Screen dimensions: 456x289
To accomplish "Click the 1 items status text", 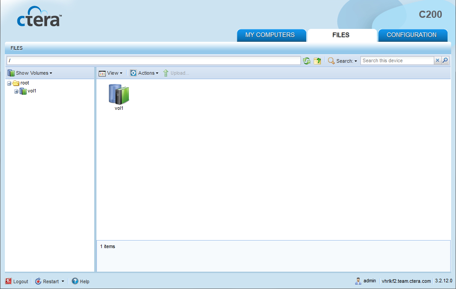I will point(108,246).
